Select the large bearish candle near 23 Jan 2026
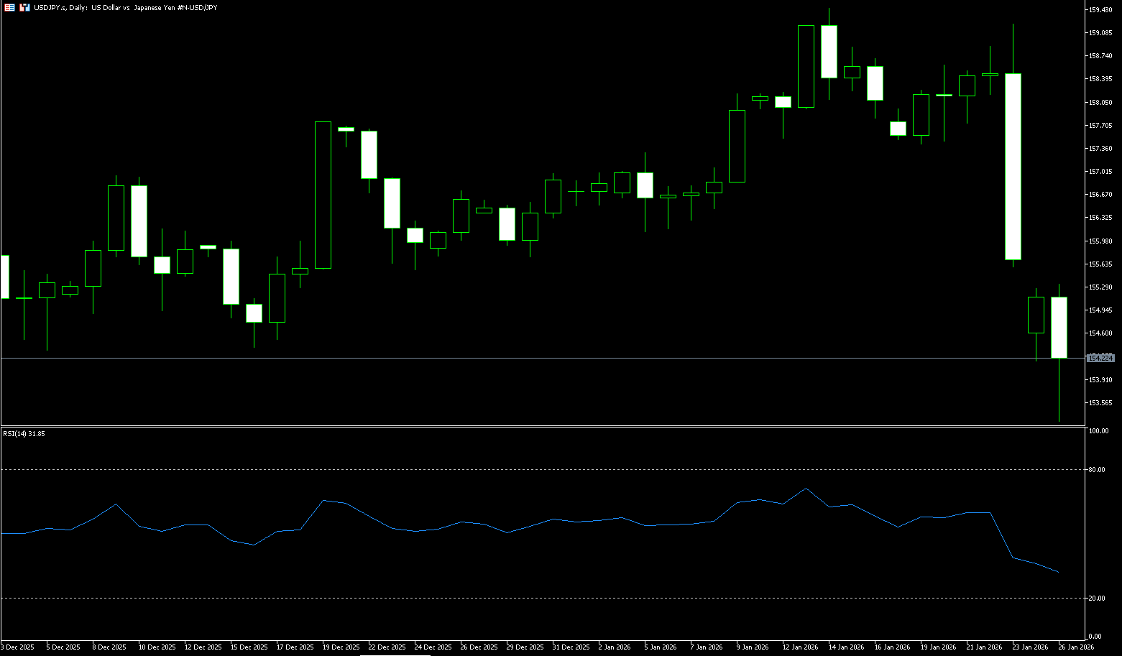 [x=1013, y=166]
